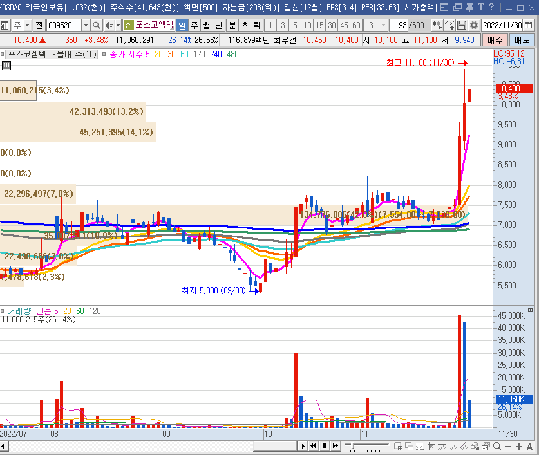Open the stock code search magnifier
This screenshot has height=455, width=539.
(97, 25)
